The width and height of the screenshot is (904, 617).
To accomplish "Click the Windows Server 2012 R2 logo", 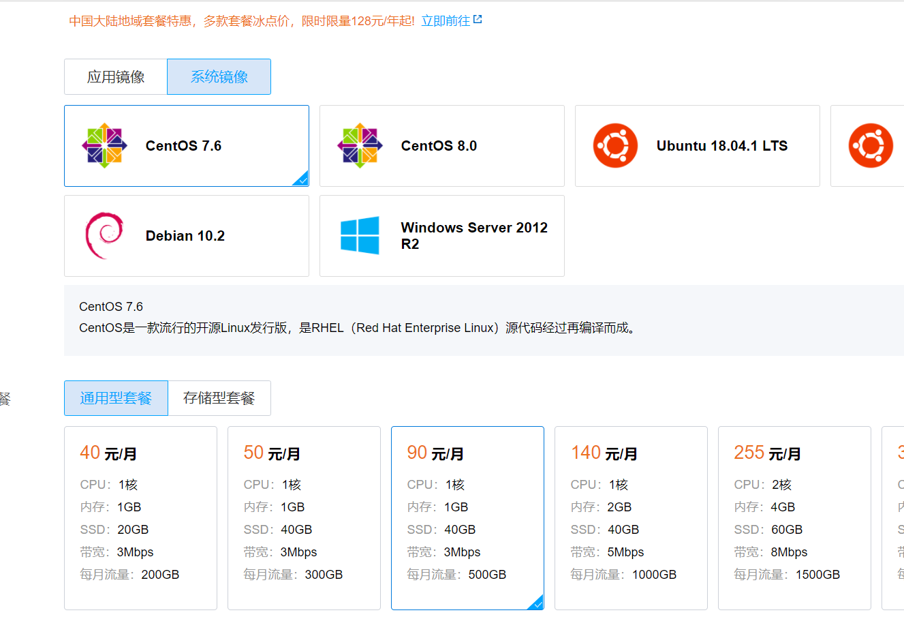I will point(360,236).
